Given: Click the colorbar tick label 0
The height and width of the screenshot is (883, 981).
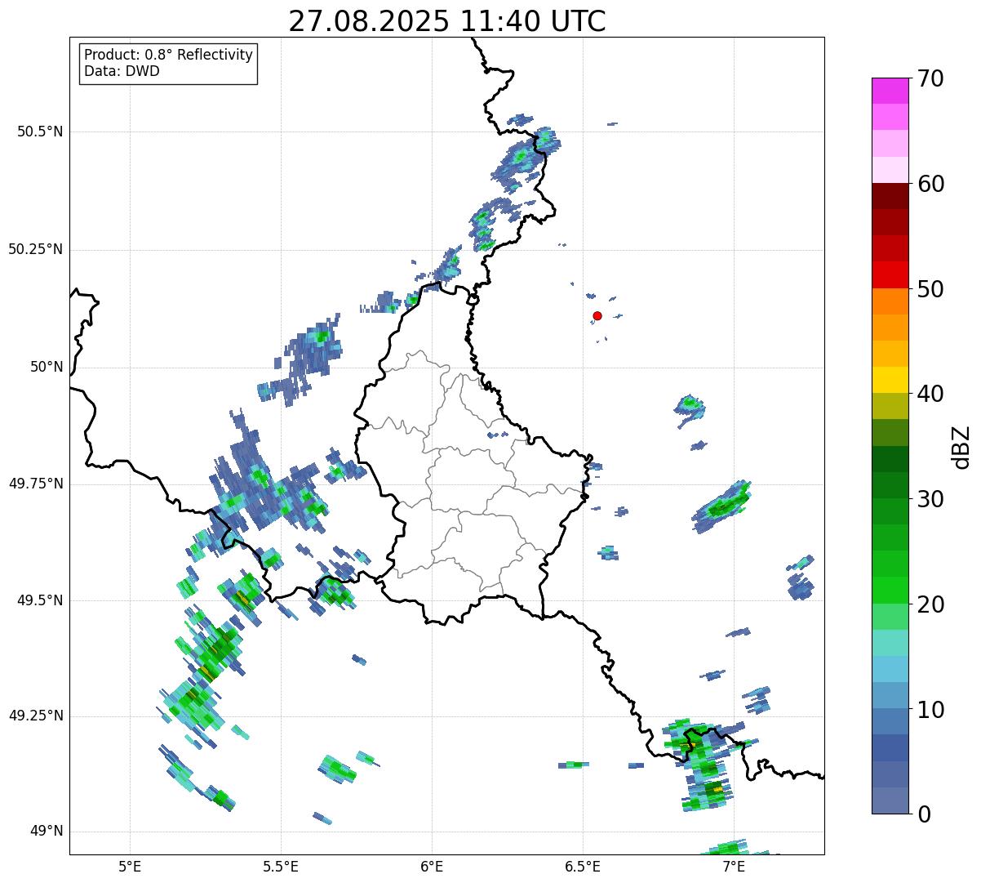Looking at the screenshot, I should point(924,814).
